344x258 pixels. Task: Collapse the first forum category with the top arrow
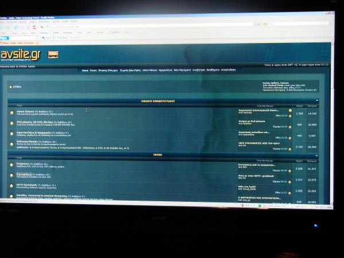point(317,100)
